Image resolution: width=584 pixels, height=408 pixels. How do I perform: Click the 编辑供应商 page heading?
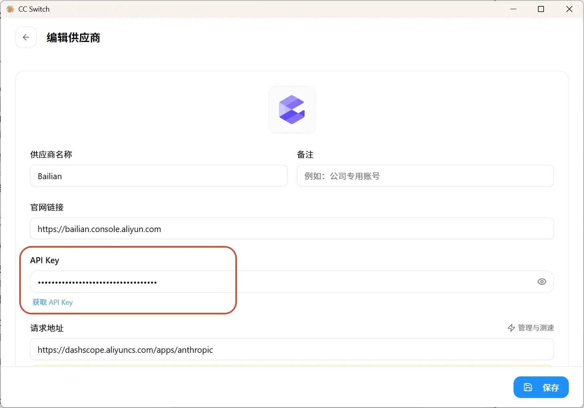point(73,38)
